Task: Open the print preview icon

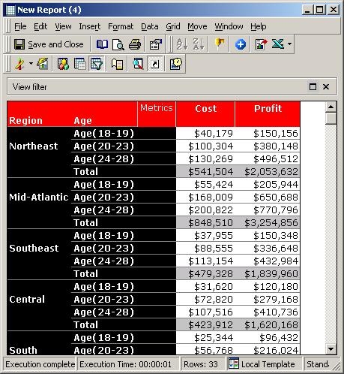Action: pos(118,44)
